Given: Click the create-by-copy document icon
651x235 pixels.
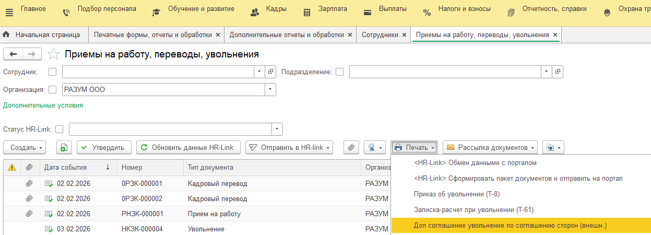Looking at the screenshot, I should [63, 148].
